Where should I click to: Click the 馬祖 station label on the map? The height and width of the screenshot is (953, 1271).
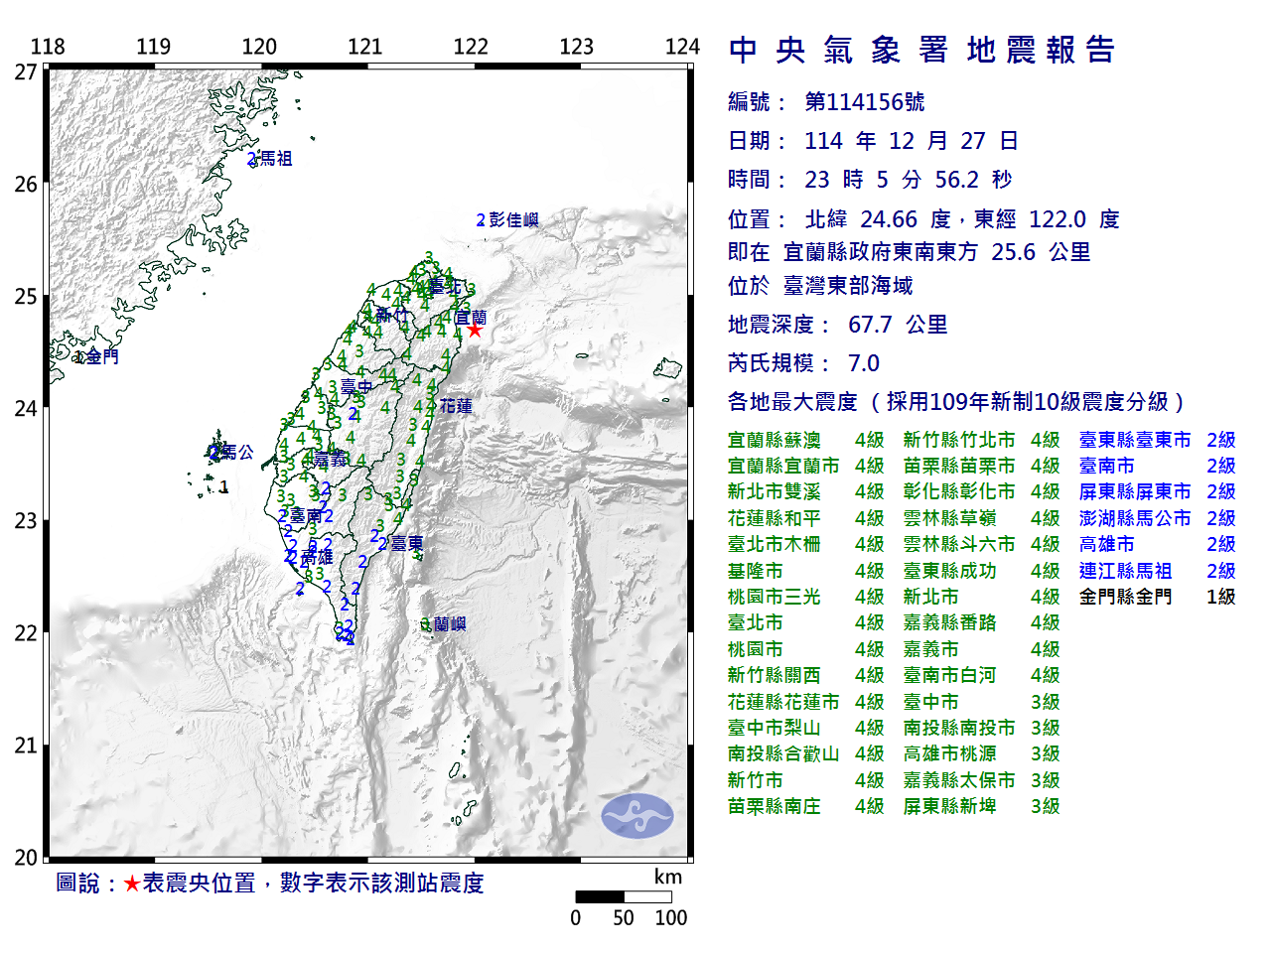pyautogui.click(x=275, y=159)
